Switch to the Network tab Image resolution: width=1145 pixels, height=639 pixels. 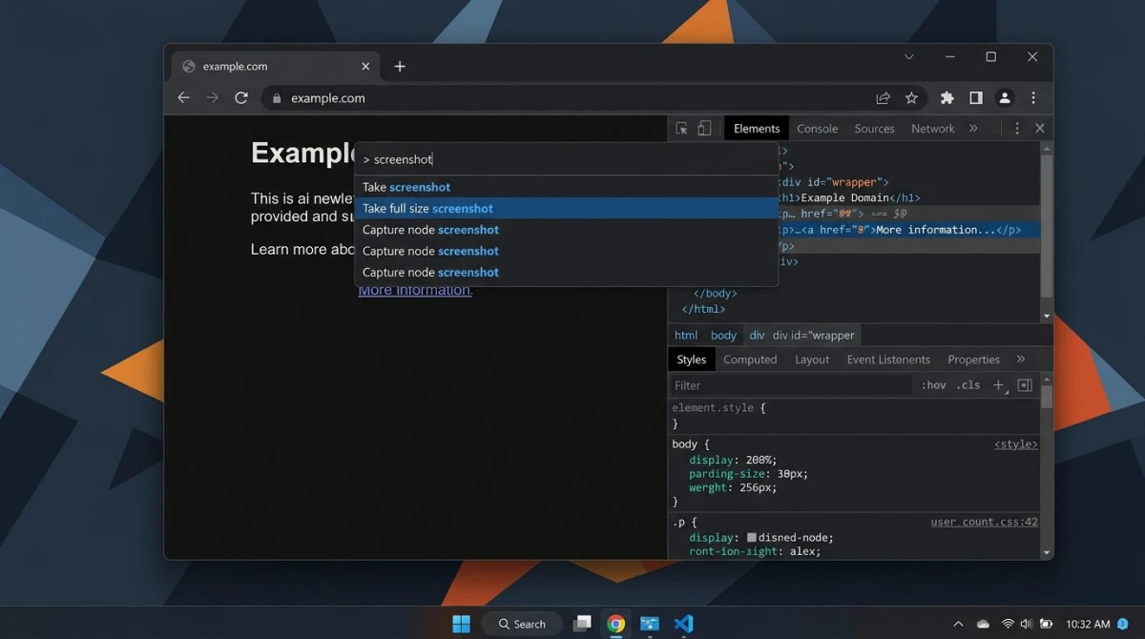click(x=932, y=129)
